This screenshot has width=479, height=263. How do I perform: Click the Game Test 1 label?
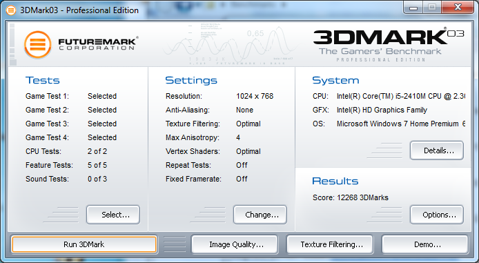coord(48,96)
